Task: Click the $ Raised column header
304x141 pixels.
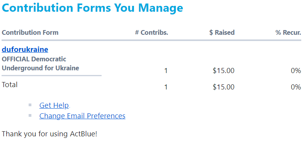Action: 222,32
